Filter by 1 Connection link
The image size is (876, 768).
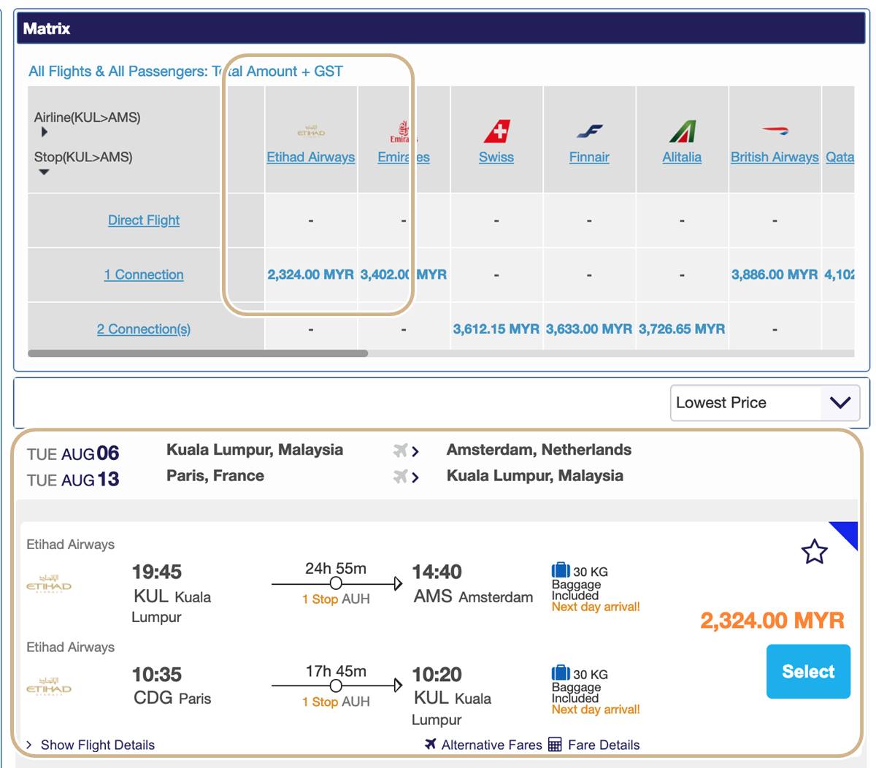(x=144, y=274)
